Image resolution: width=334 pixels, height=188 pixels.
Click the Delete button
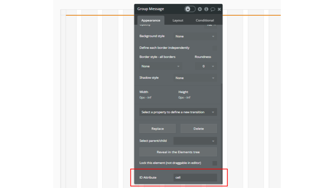199,128
